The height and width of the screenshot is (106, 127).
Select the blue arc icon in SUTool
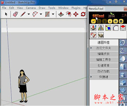click(116, 28)
